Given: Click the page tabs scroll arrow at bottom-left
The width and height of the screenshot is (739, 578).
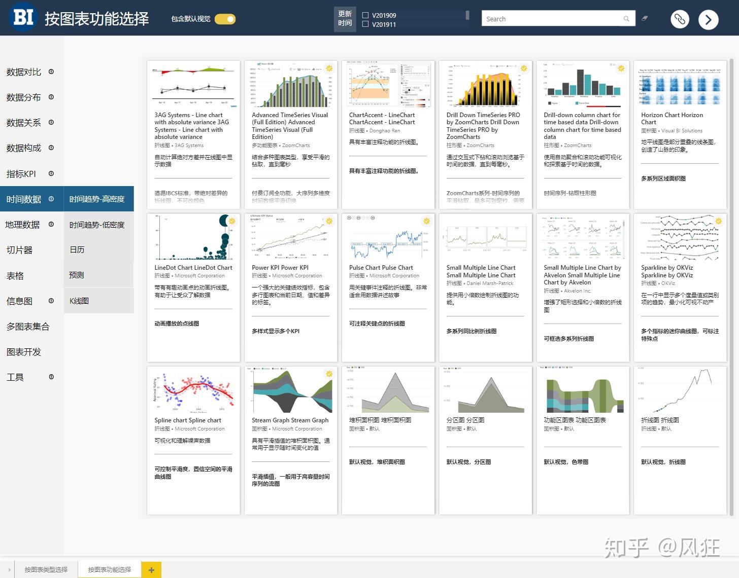Looking at the screenshot, I should (9, 570).
